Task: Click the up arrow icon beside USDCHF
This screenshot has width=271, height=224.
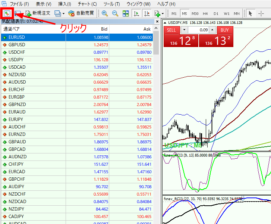Action: (5, 52)
